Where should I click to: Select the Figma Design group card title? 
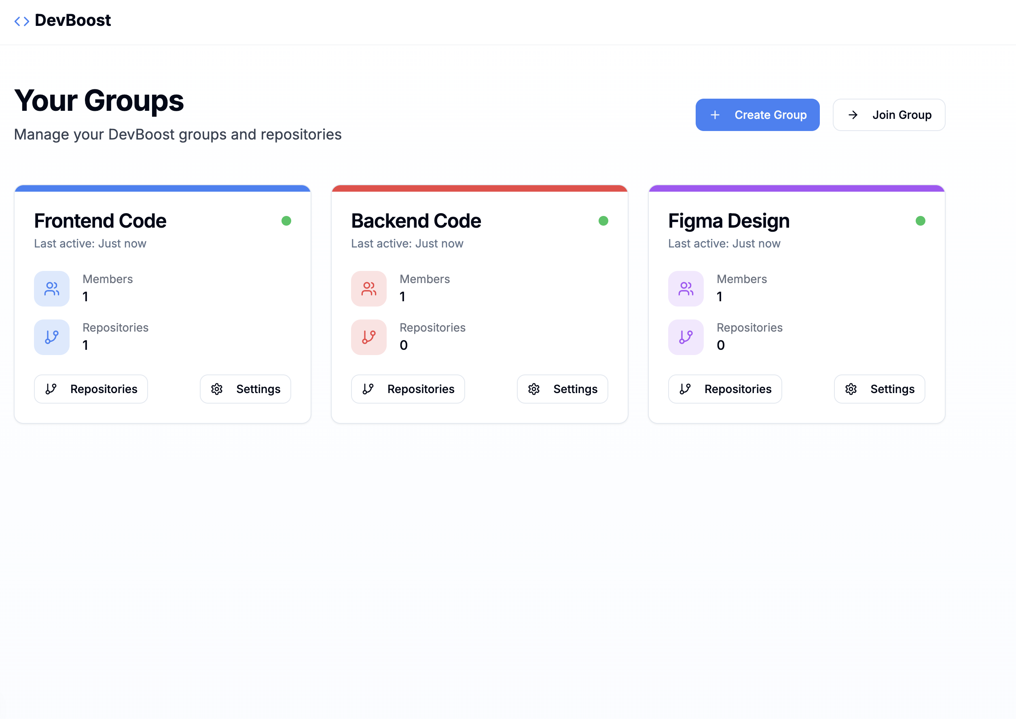click(729, 221)
